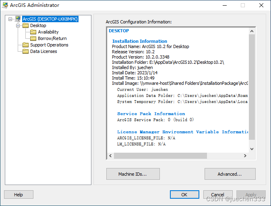This screenshot has height=206, width=271.
Task: Click the Installed By: juechen line
Action: (x=132, y=67)
